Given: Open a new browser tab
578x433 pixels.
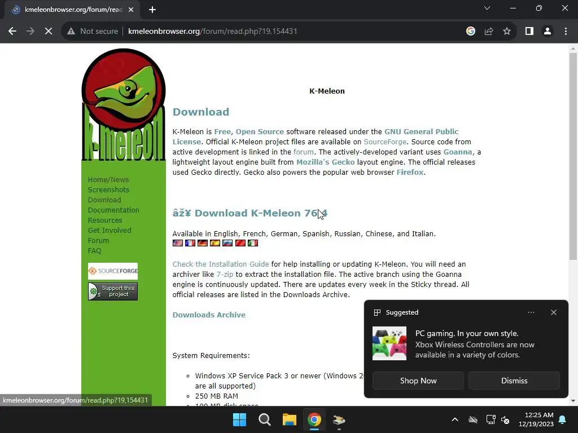Looking at the screenshot, I should click(152, 10).
